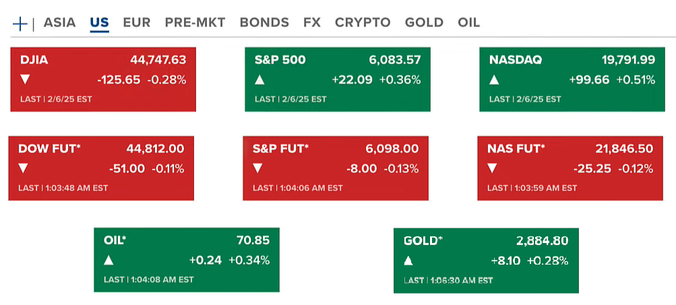Switch to the OIL tab in navigation
Screen dimensions: 676x305
(x=468, y=22)
